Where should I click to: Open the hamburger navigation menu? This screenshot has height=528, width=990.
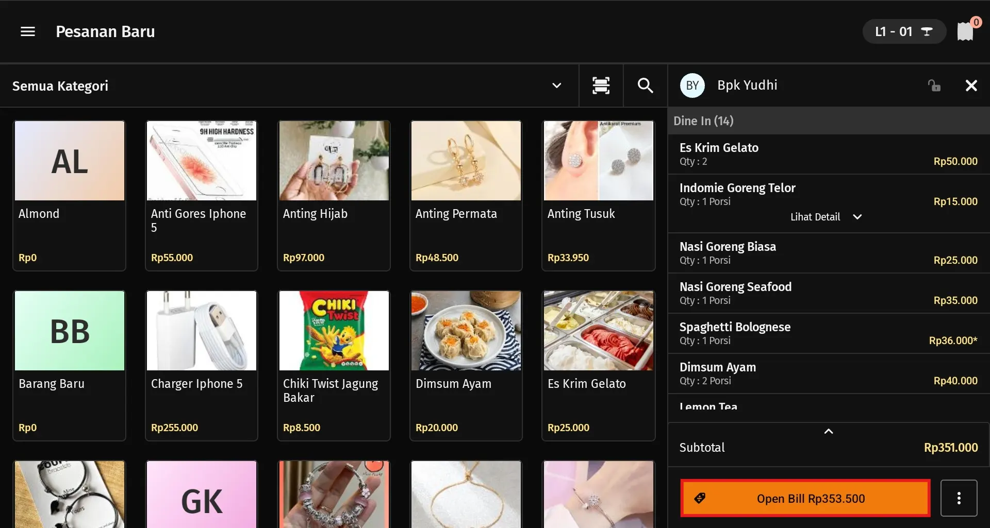click(28, 32)
